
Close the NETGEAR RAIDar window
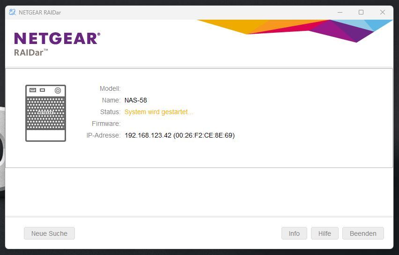(x=382, y=12)
